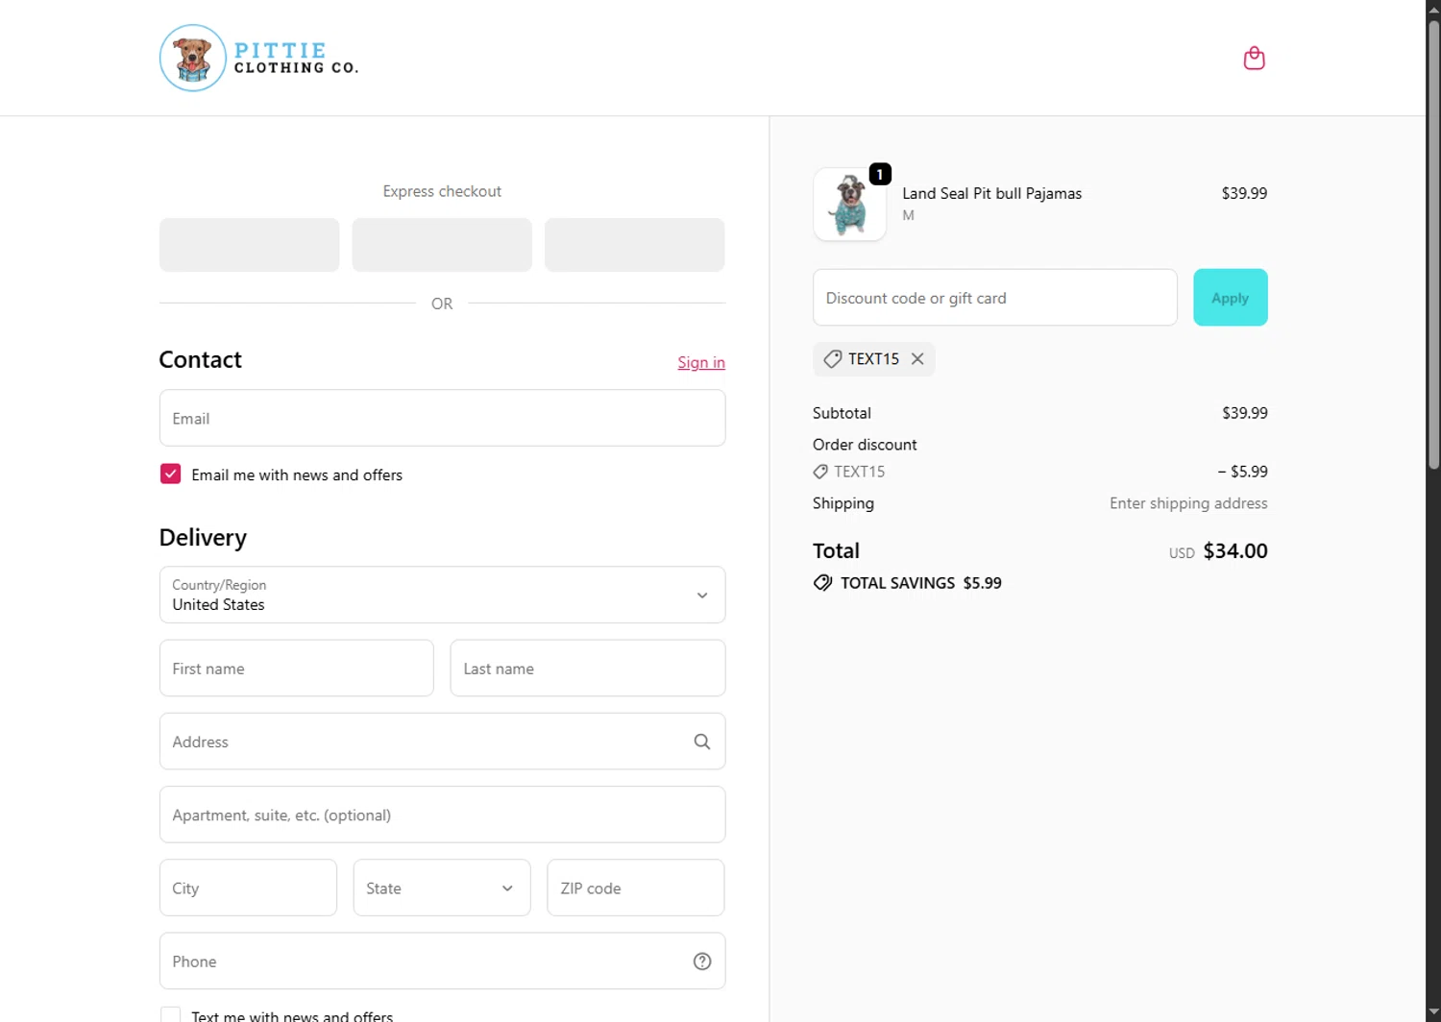The image size is (1441, 1022).
Task: Click the Discount code or gift card field
Action: coord(994,298)
